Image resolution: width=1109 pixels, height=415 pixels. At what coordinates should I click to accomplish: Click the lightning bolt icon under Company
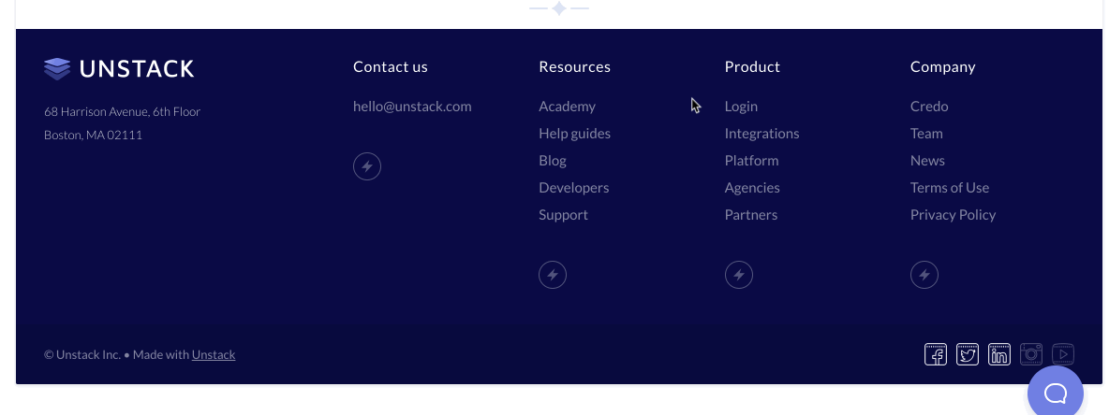[x=924, y=275]
